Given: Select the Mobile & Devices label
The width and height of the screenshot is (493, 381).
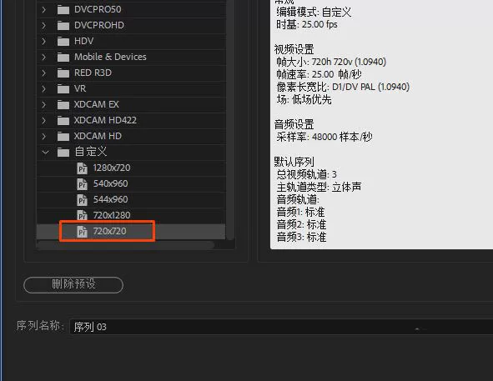Looking at the screenshot, I should [x=110, y=57].
